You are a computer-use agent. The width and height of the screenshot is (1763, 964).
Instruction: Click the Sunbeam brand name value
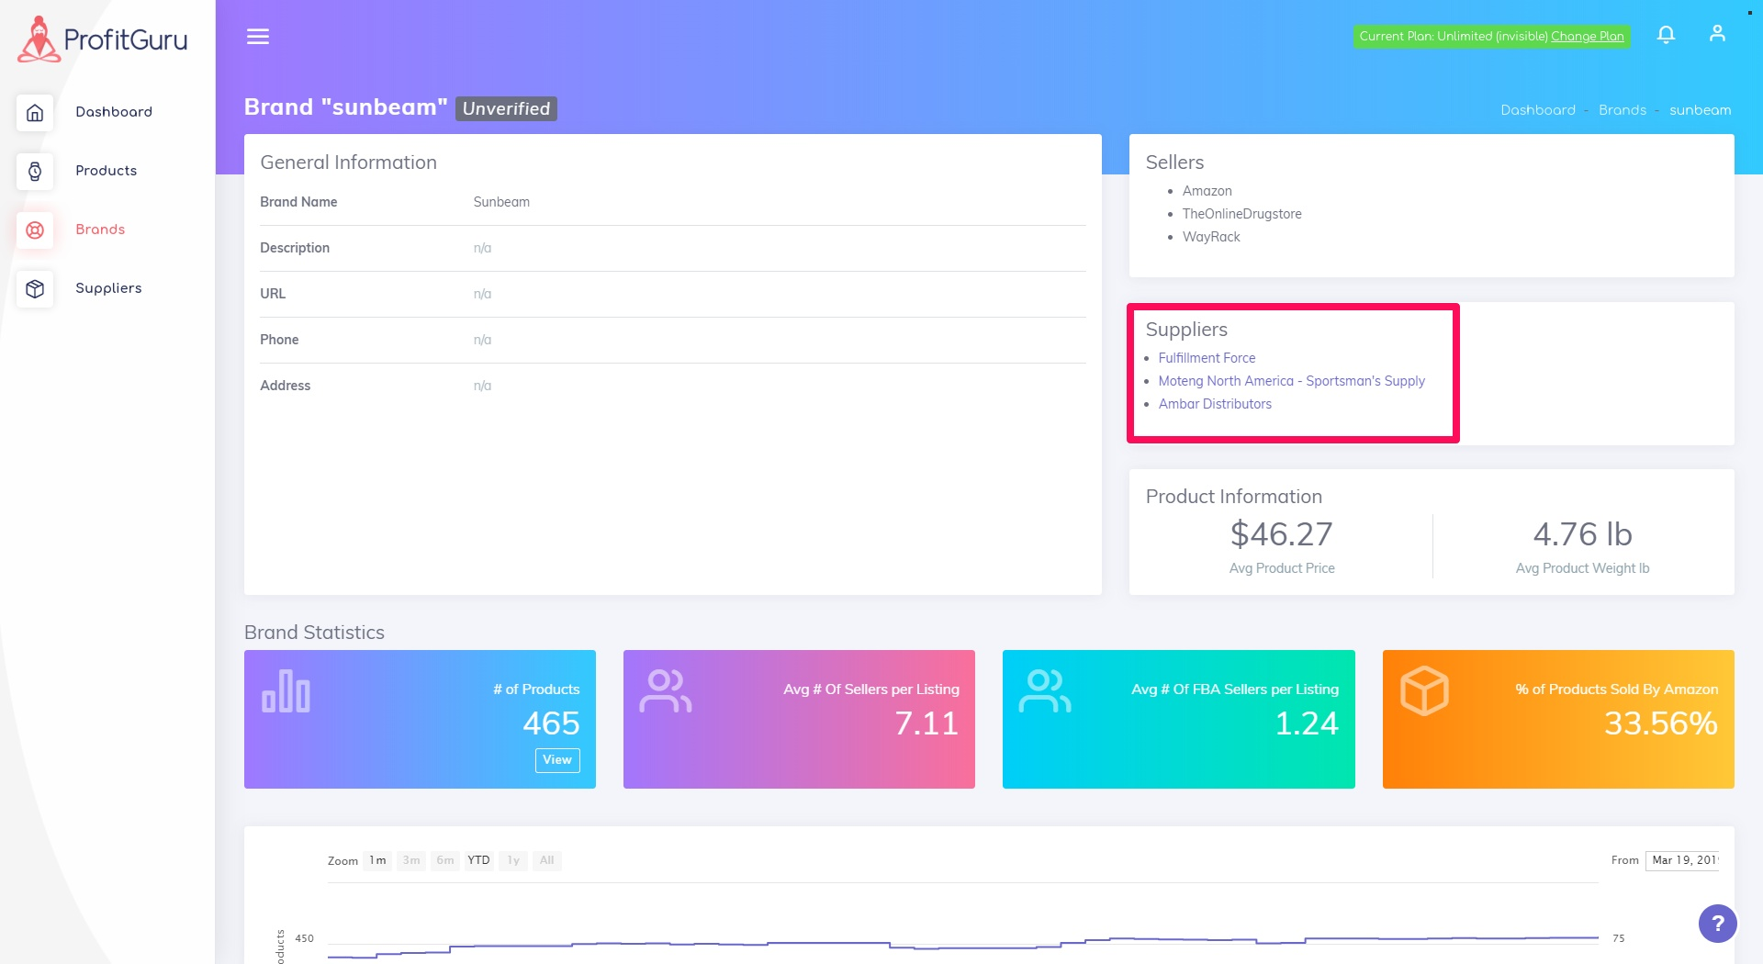click(x=501, y=202)
